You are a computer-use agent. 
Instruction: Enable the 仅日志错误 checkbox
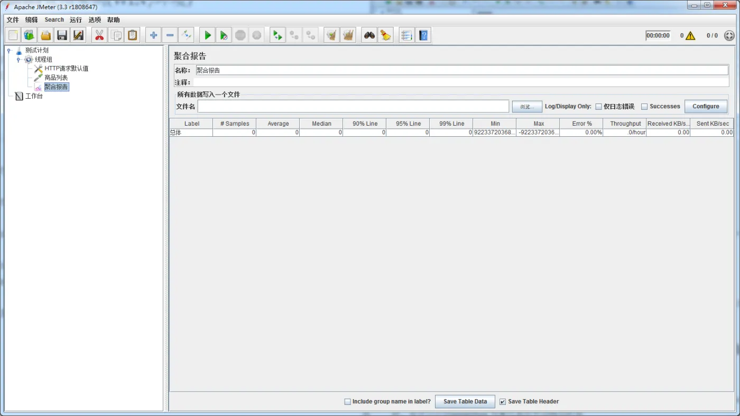599,107
